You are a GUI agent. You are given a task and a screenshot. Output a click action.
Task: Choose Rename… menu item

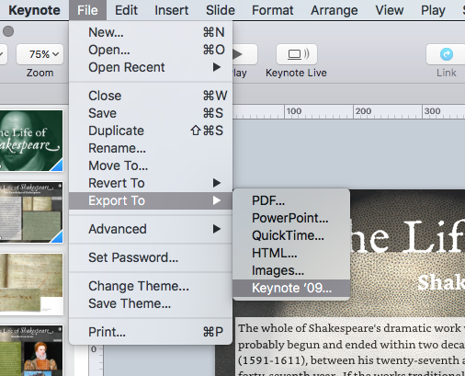tap(151, 148)
